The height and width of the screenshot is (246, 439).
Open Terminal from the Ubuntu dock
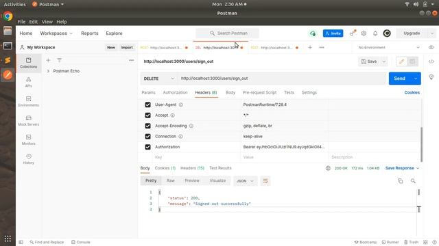point(8,46)
